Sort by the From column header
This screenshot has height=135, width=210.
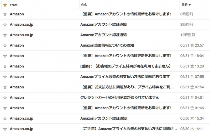13,5
